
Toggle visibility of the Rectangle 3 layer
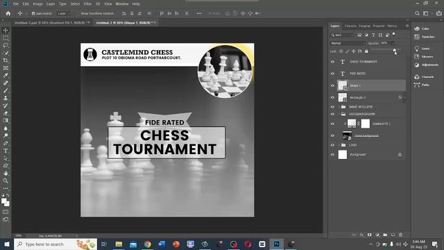pyautogui.click(x=332, y=97)
